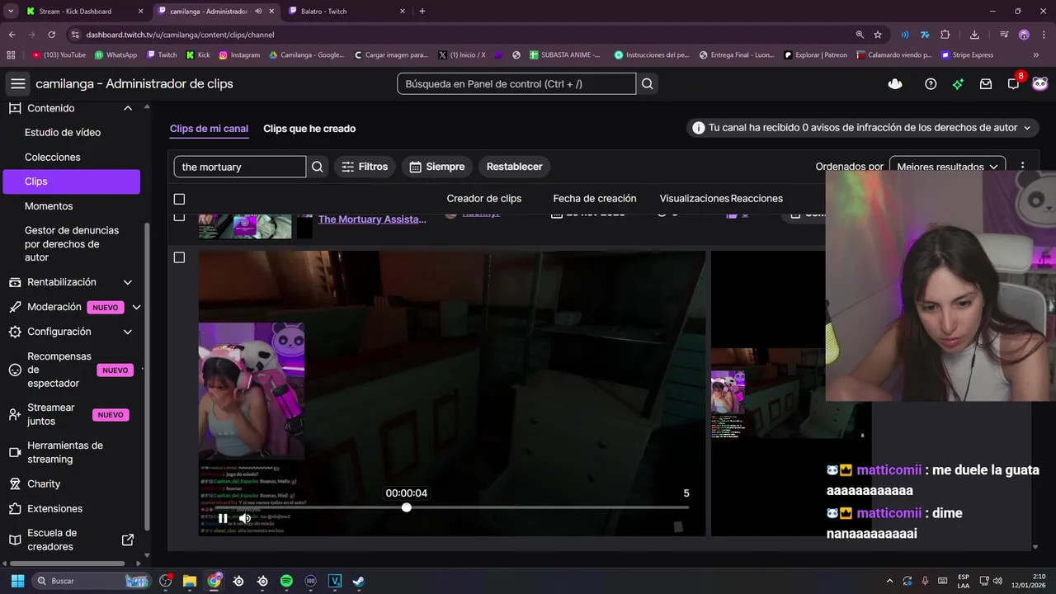Tick the checkbox of the playing clip row
The width and height of the screenshot is (1056, 594).
point(179,257)
